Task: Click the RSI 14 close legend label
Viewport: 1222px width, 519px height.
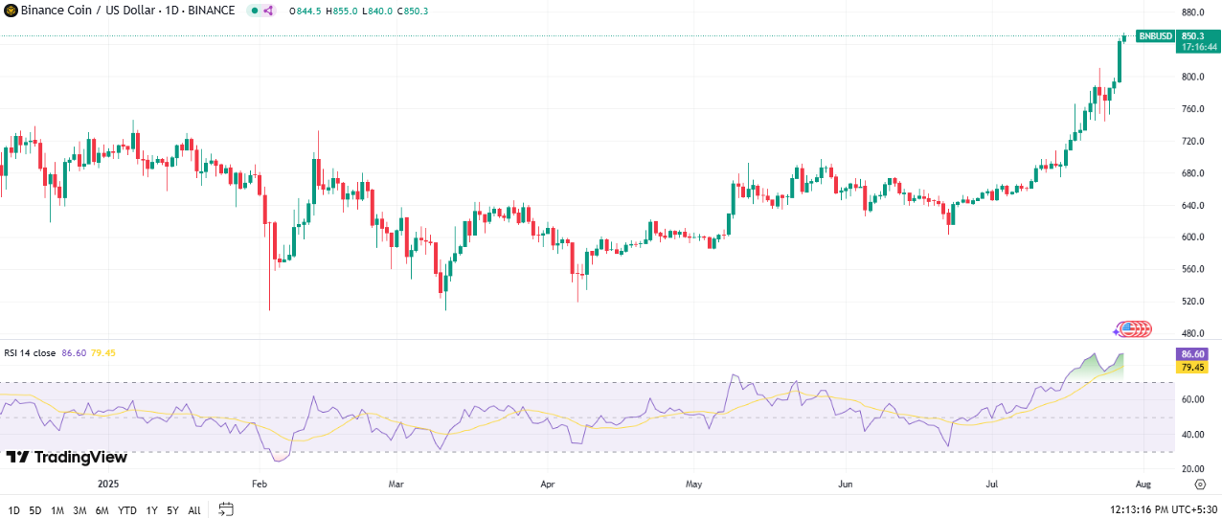Action: pyautogui.click(x=30, y=353)
